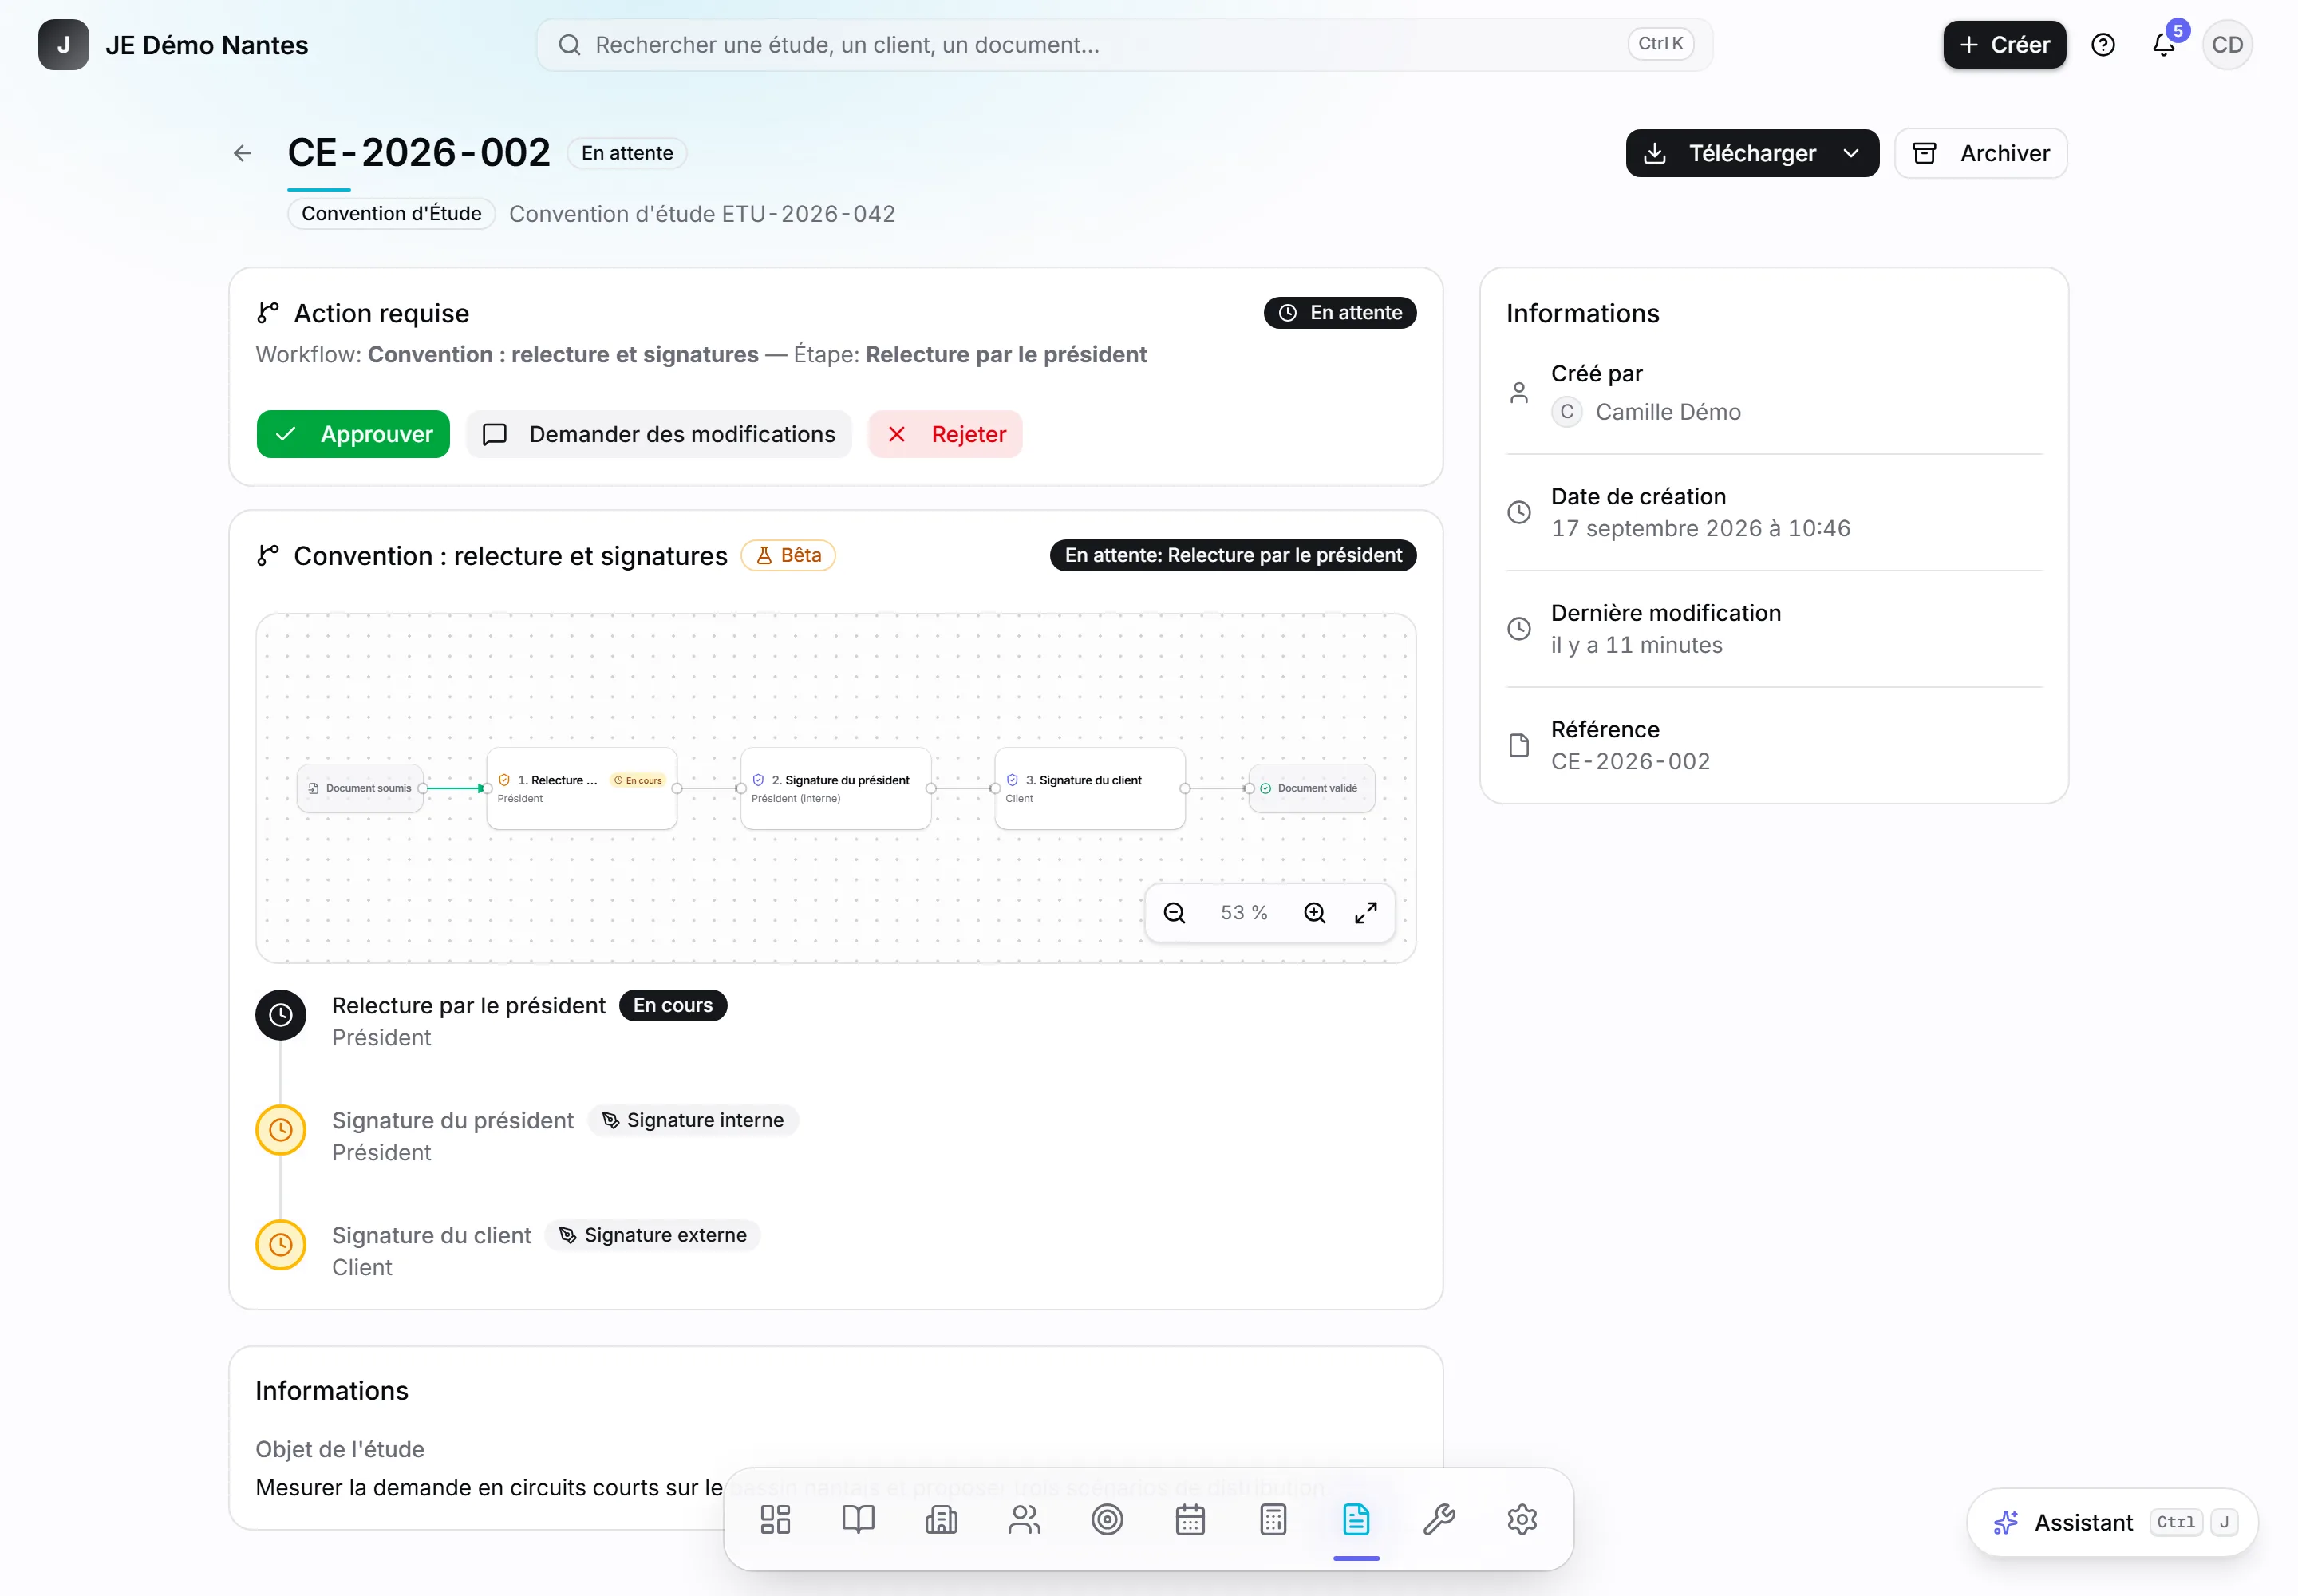Approve the document with Approuver
Image resolution: width=2298 pixels, height=1596 pixels.
[x=353, y=434]
